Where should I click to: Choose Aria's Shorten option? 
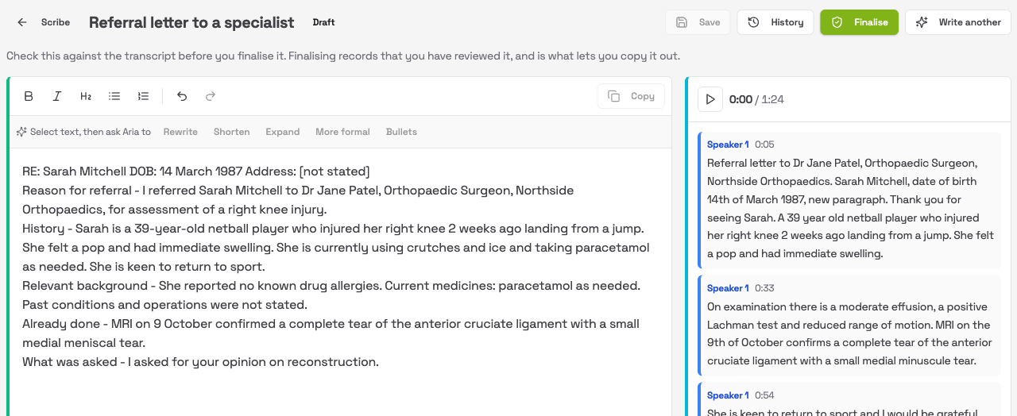[x=232, y=132]
